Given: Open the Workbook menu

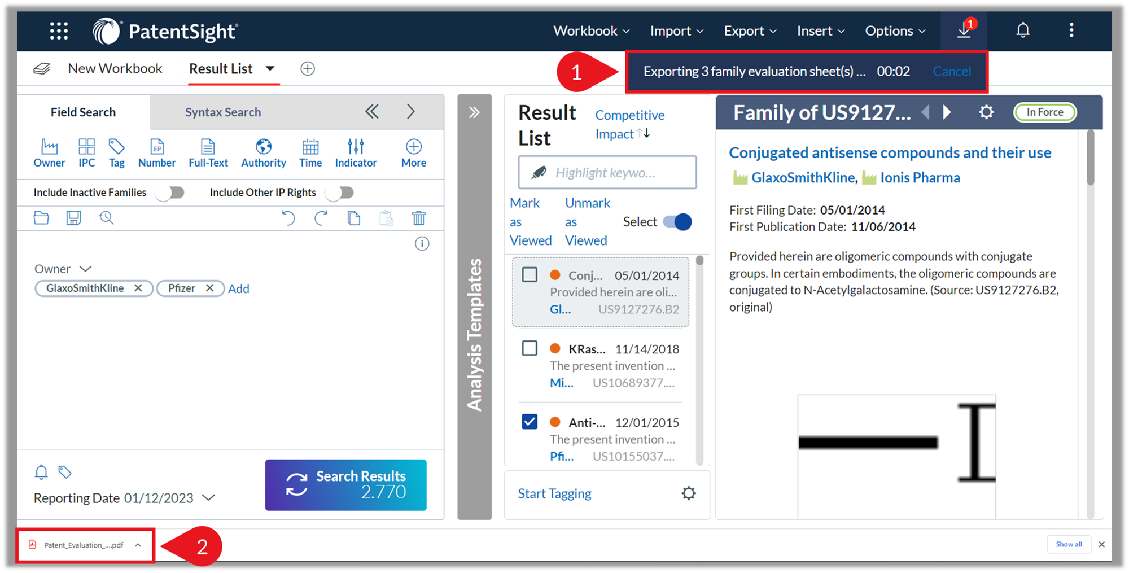Looking at the screenshot, I should pyautogui.click(x=592, y=30).
